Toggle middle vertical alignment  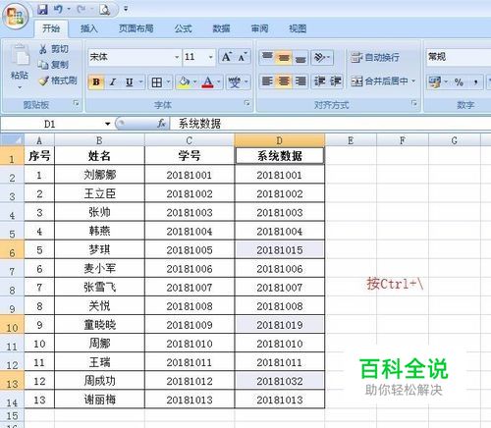[284, 58]
